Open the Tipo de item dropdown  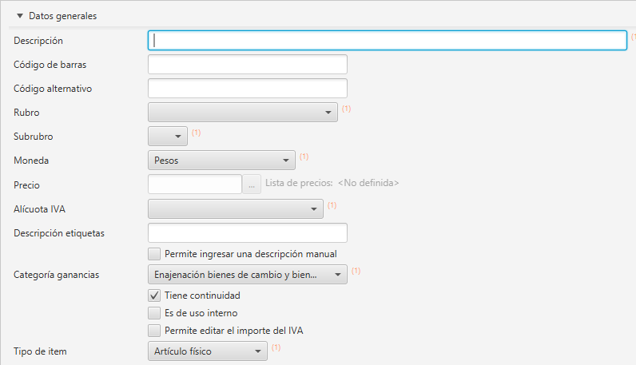point(208,351)
